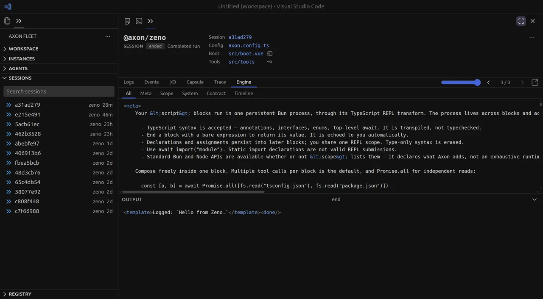Open the terminal icon in the editor toolbar
This screenshot has height=299, width=543.
[139, 21]
